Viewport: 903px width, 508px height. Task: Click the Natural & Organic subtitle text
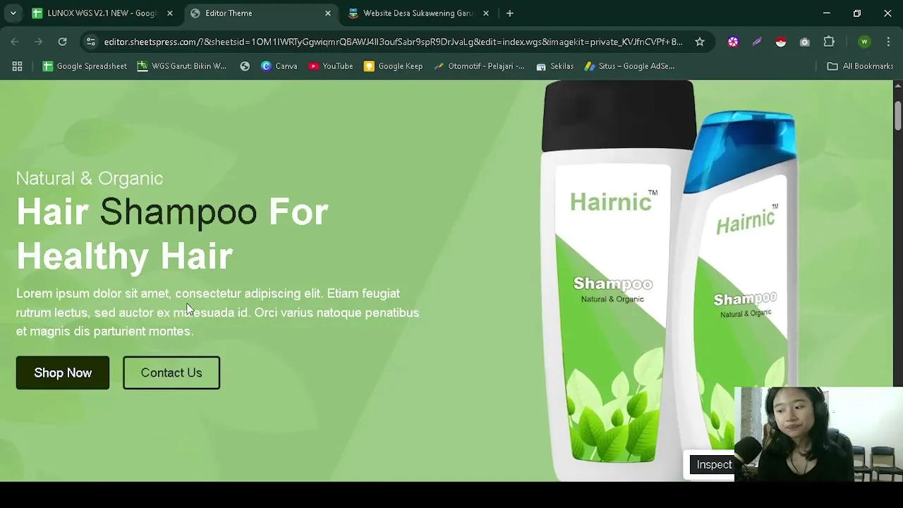[90, 179]
